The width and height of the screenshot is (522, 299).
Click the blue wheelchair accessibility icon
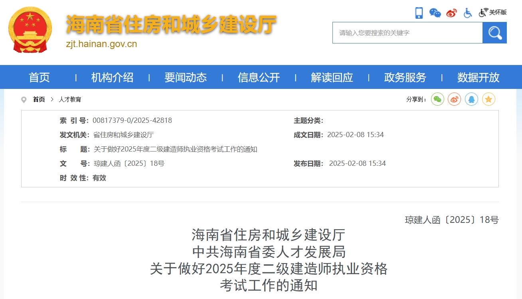pyautogui.click(x=468, y=13)
